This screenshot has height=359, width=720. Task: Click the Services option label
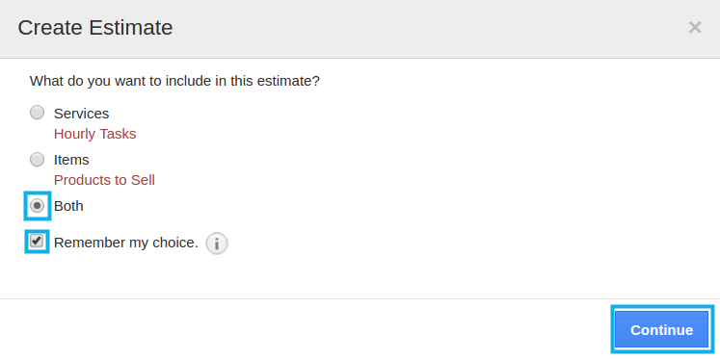click(81, 114)
